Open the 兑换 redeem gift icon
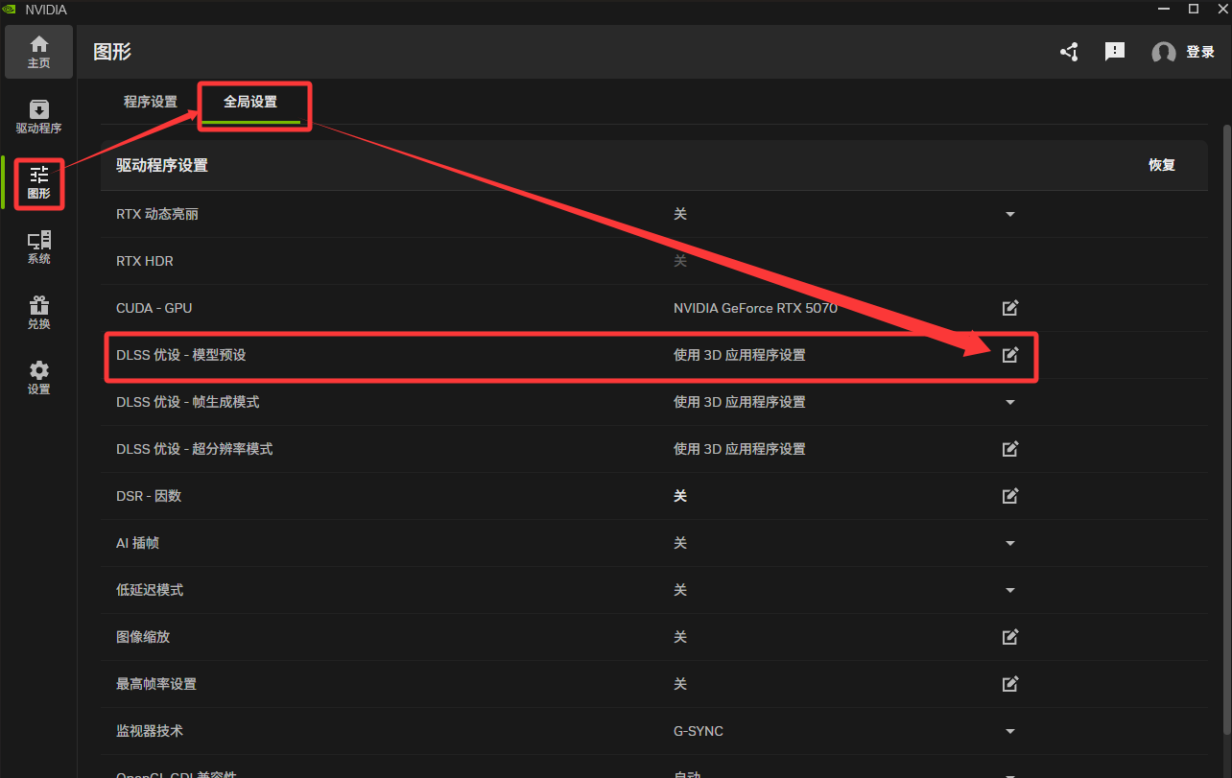Viewport: 1232px width, 778px height. (38, 313)
